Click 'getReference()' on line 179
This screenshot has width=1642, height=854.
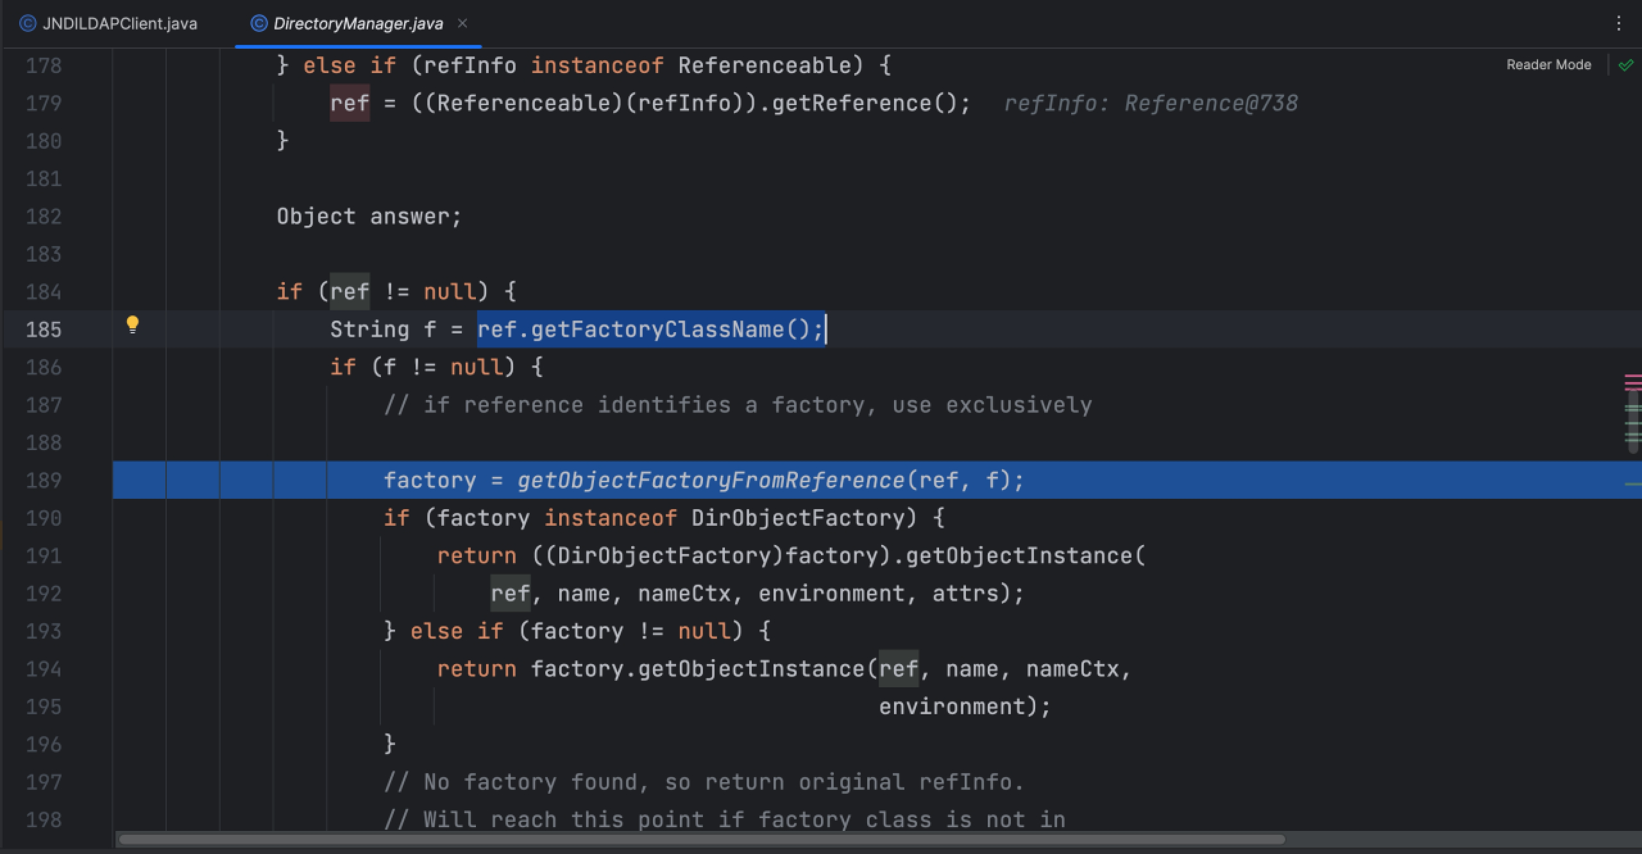[864, 103]
